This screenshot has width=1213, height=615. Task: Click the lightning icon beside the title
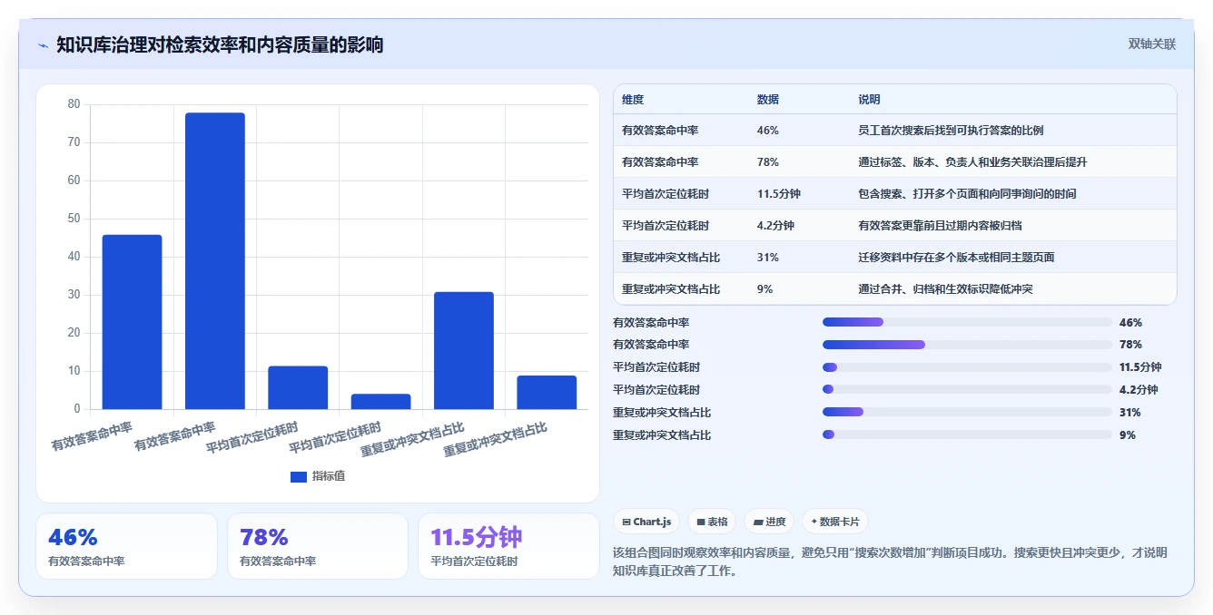tap(44, 45)
